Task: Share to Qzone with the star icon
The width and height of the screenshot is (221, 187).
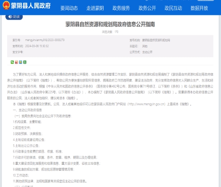Action: (21, 62)
